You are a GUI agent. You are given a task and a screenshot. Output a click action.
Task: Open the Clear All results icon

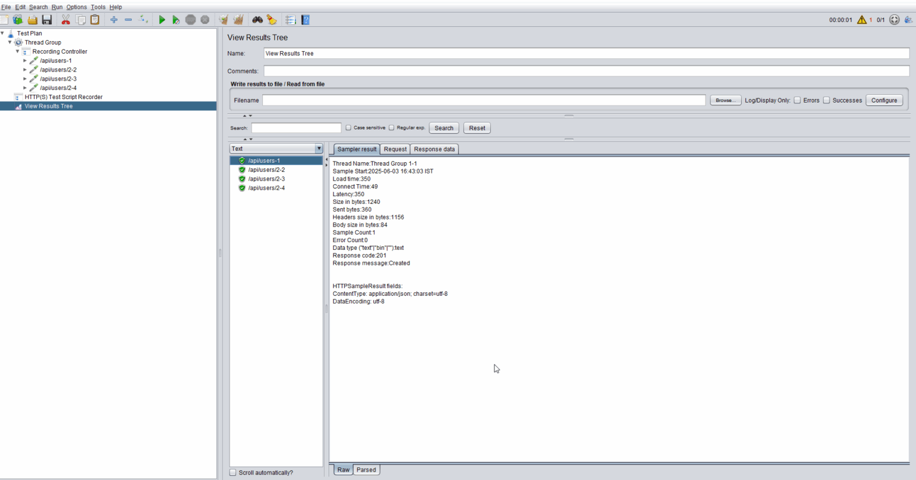(x=238, y=19)
